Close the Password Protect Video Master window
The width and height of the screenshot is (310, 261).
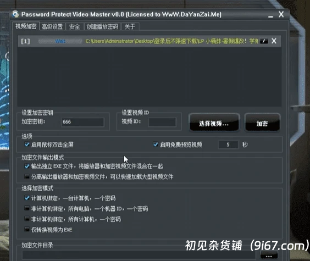point(281,14)
